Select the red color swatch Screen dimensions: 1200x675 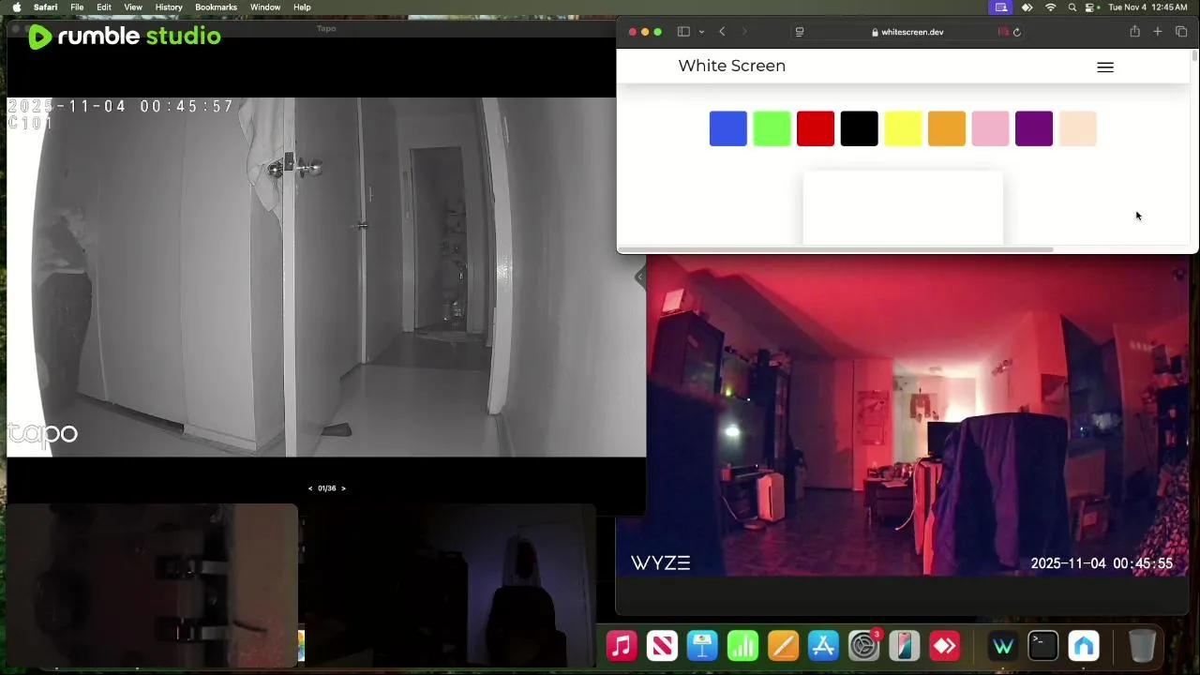[816, 128]
